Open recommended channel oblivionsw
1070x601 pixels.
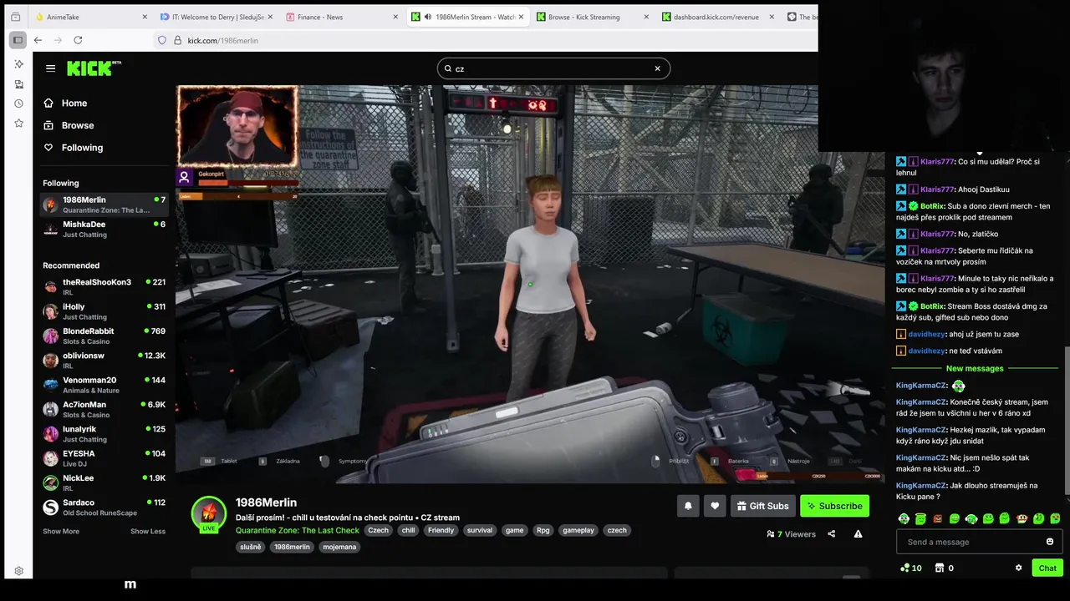(x=104, y=360)
